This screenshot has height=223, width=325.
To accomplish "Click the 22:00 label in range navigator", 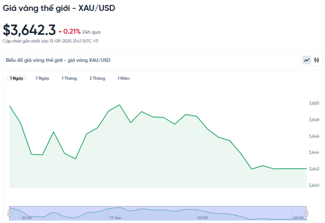I will [27, 218].
